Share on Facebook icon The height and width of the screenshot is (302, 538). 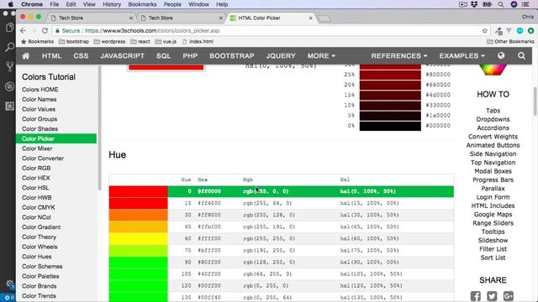pos(475,296)
